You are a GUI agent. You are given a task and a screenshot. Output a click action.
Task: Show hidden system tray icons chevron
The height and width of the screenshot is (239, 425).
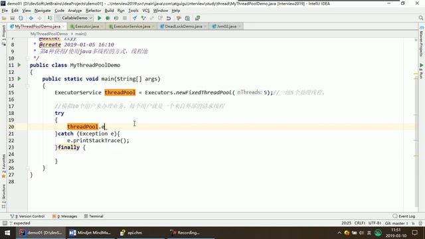(x=339, y=233)
